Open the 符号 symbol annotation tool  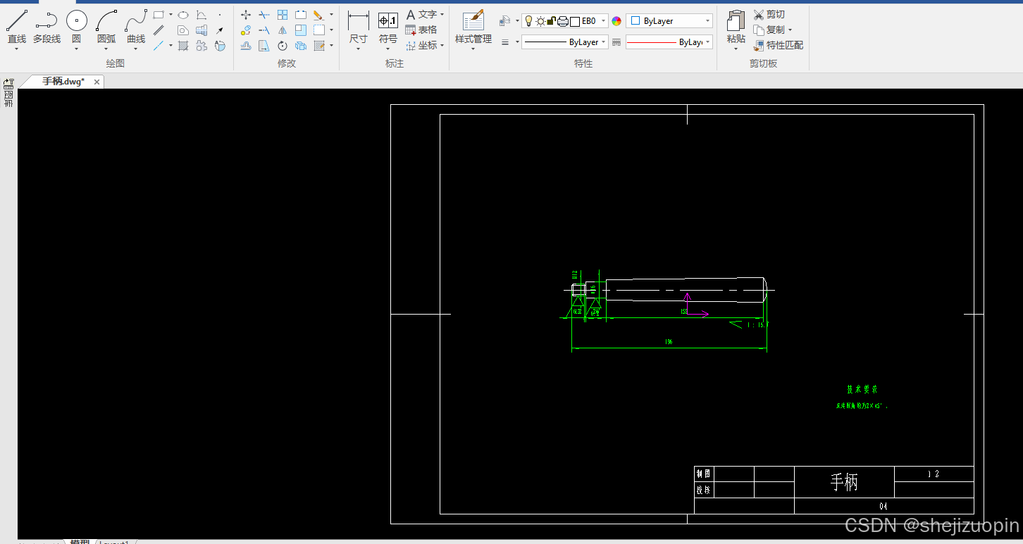pyautogui.click(x=388, y=27)
